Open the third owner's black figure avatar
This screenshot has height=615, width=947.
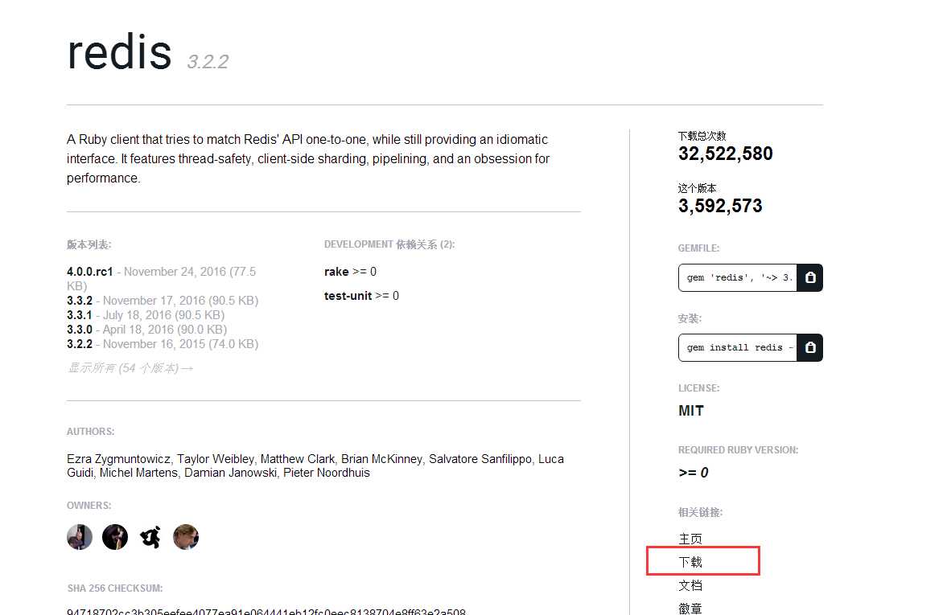click(150, 536)
